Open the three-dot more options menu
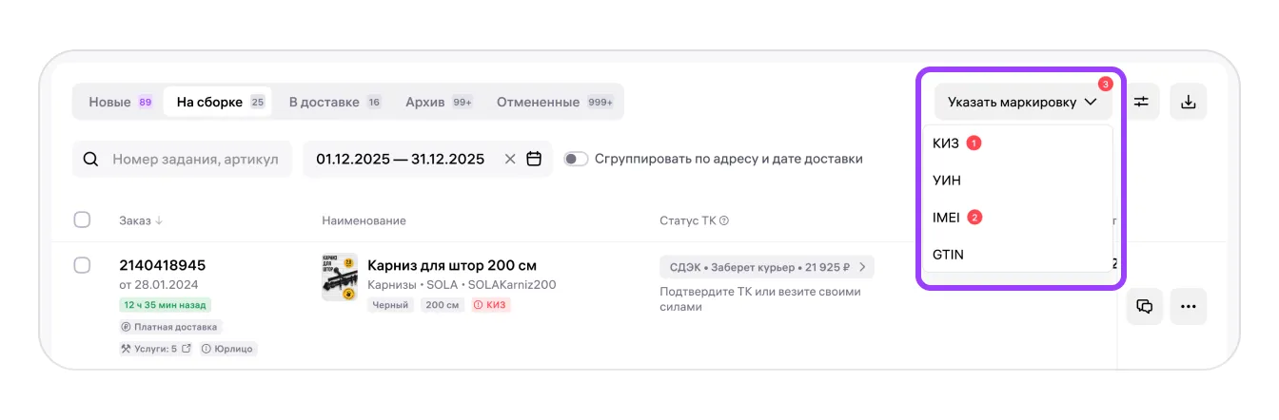Screen dimensions: 1279x420 [1188, 306]
